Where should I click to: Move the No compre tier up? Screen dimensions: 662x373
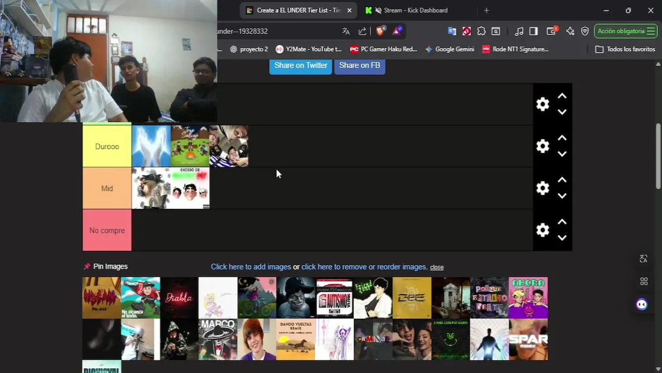[x=562, y=222]
